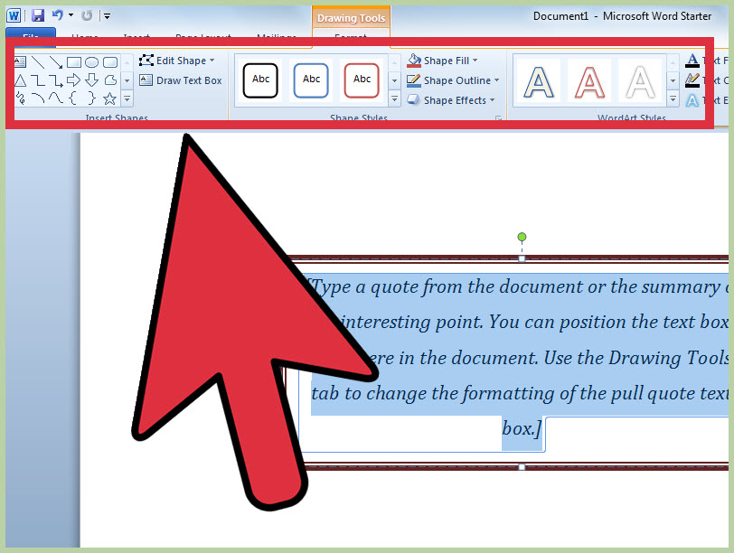This screenshot has height=553, width=734.
Task: Select the Triangle shape tool
Action: point(21,80)
